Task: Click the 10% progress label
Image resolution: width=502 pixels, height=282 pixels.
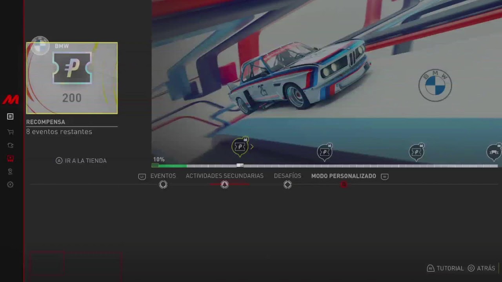Action: tap(159, 159)
